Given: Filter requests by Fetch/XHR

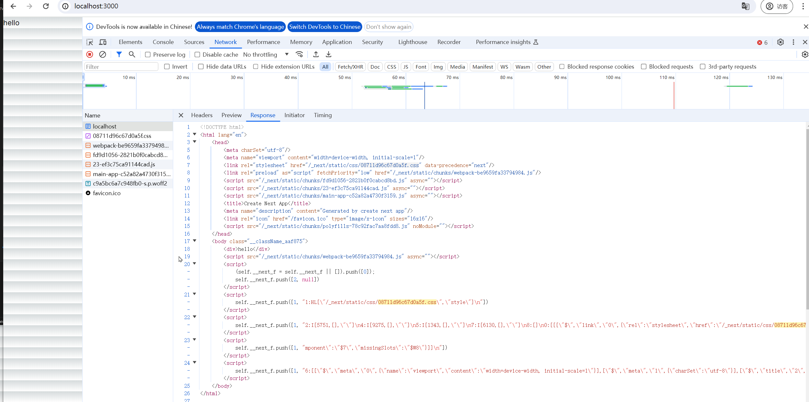Looking at the screenshot, I should tap(350, 67).
